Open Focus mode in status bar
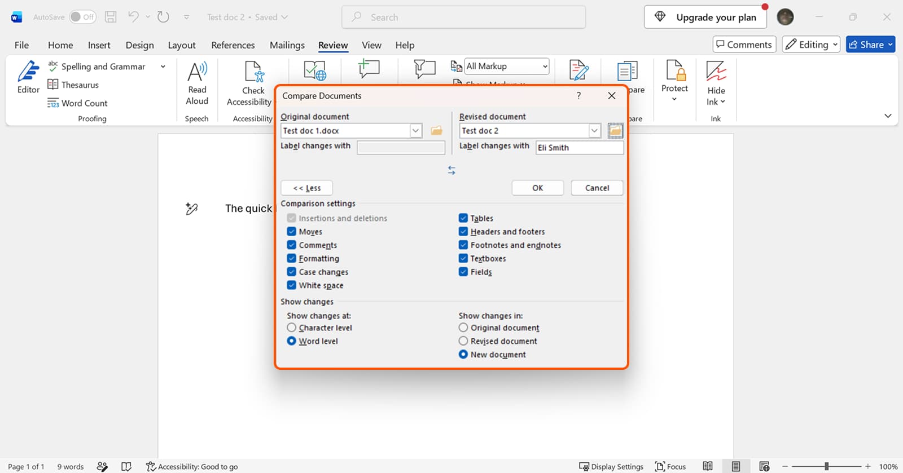Viewport: 903px width, 473px height. click(670, 466)
